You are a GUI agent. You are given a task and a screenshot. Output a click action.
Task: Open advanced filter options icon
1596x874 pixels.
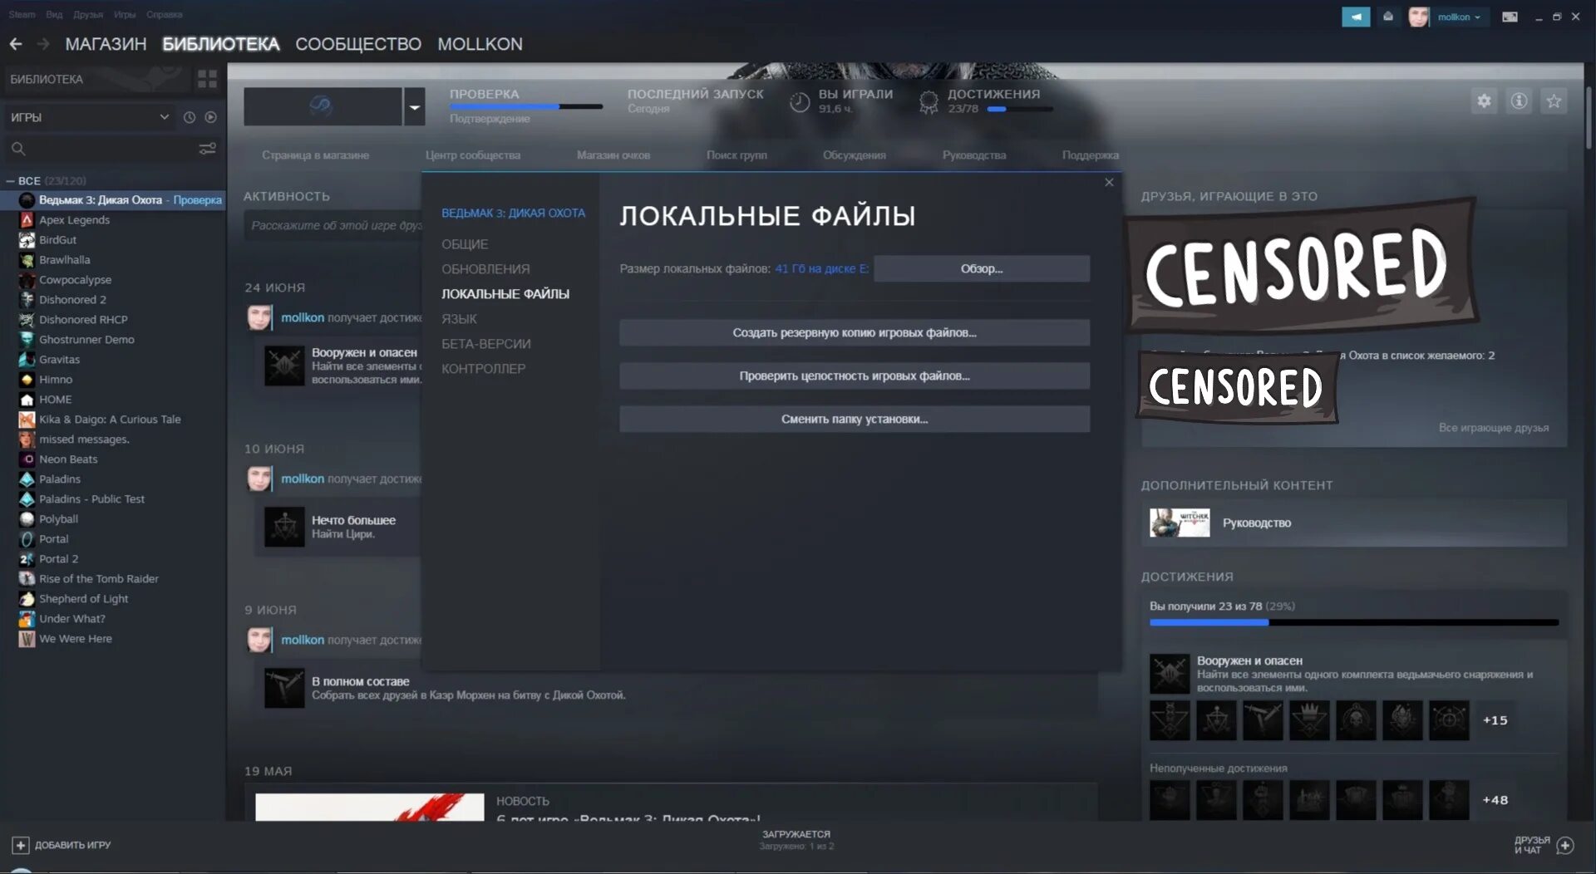(x=207, y=149)
